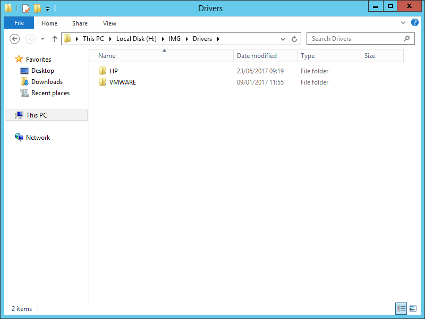Select the HP folder name
Viewport: 425px width, 319px height.
(114, 71)
